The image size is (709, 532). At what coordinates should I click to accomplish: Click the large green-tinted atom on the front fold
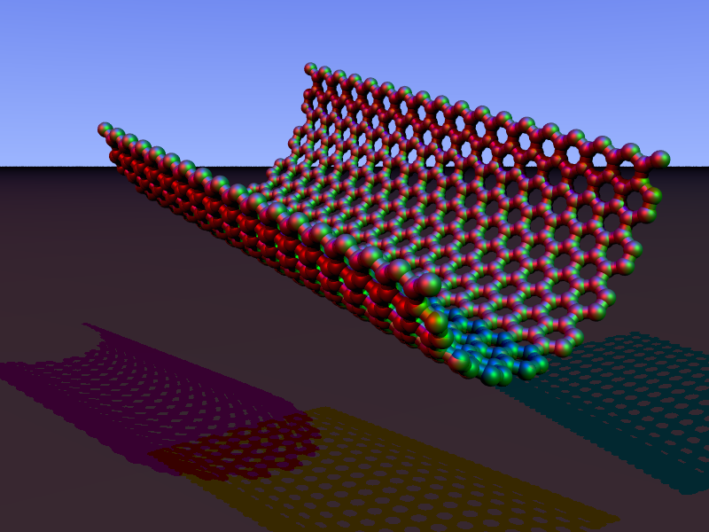(x=425, y=285)
